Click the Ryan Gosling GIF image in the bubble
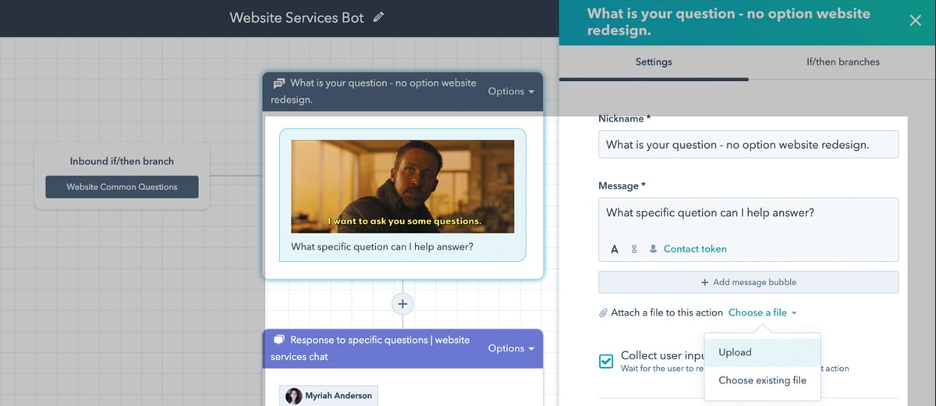The image size is (936, 406). click(x=402, y=186)
